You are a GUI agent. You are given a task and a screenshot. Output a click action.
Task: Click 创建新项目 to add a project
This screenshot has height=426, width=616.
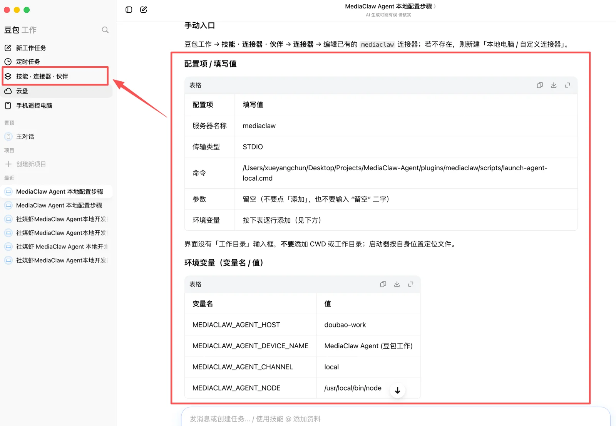click(56, 164)
